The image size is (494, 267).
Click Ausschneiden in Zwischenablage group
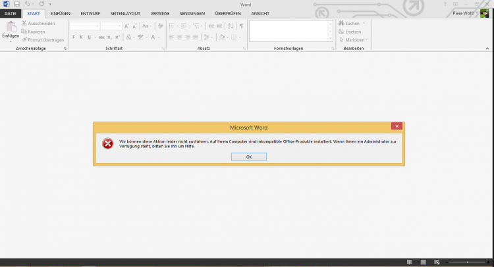point(38,23)
